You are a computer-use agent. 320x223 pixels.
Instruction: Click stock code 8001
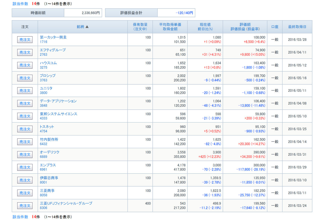(43, 183)
